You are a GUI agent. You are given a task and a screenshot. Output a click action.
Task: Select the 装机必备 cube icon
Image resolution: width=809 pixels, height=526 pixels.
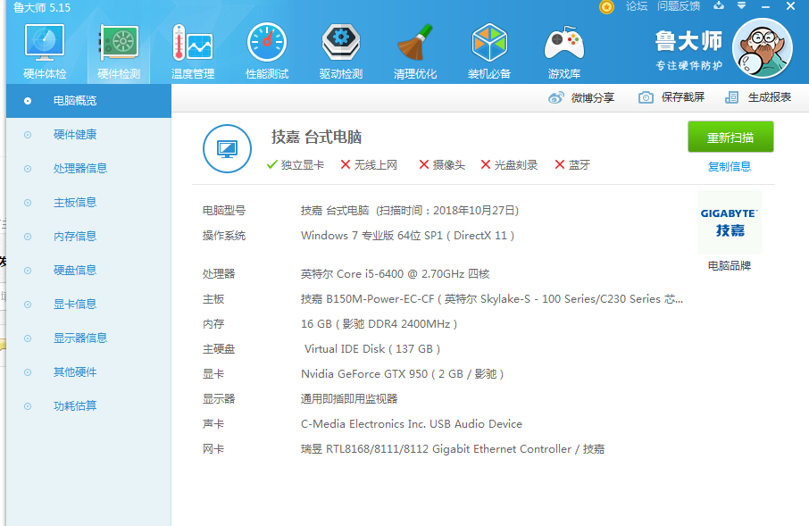tap(489, 43)
